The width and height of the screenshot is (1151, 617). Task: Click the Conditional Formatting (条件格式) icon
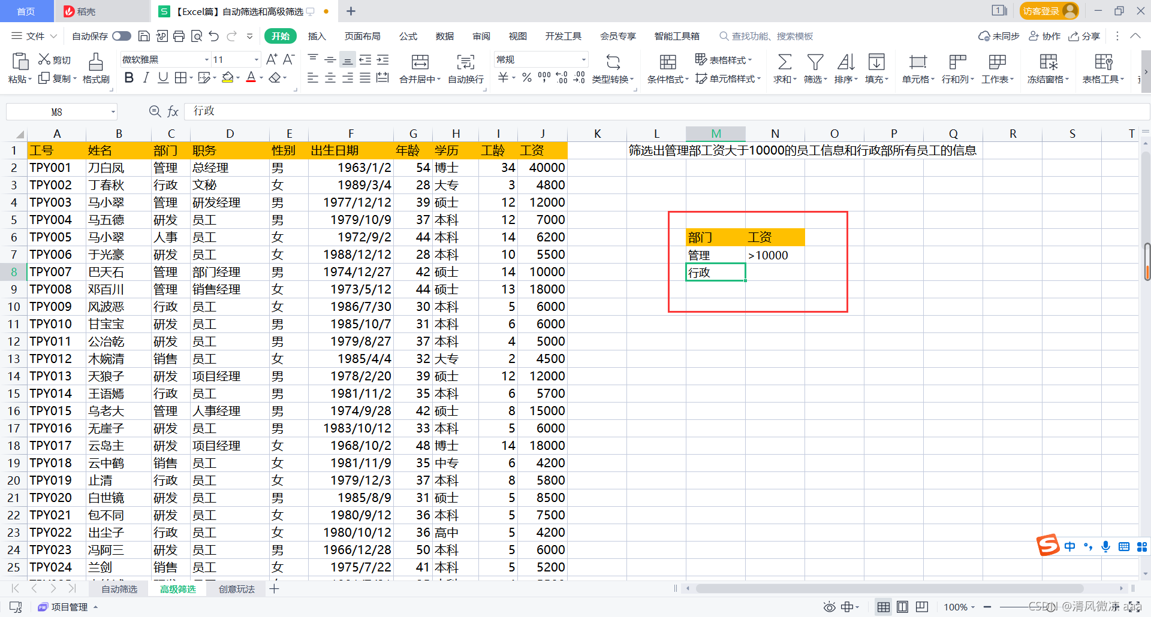click(x=668, y=62)
